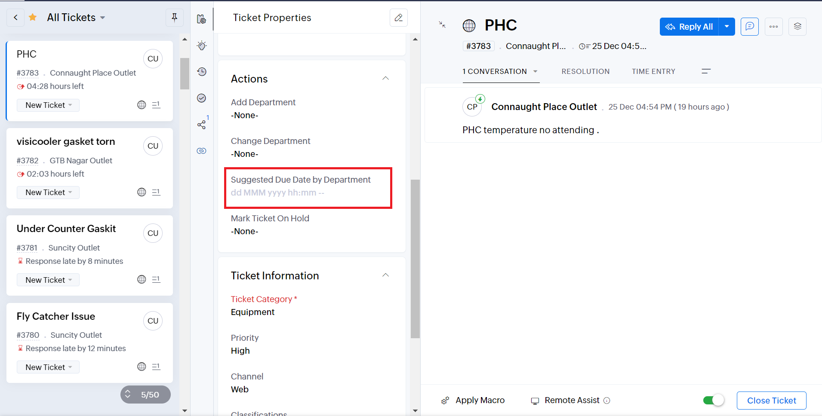Click the Suggested Due Date input field
The image size is (822, 416).
tap(277, 193)
